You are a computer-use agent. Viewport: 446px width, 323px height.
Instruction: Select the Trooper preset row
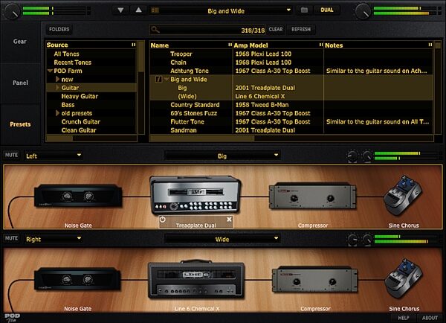pos(291,54)
